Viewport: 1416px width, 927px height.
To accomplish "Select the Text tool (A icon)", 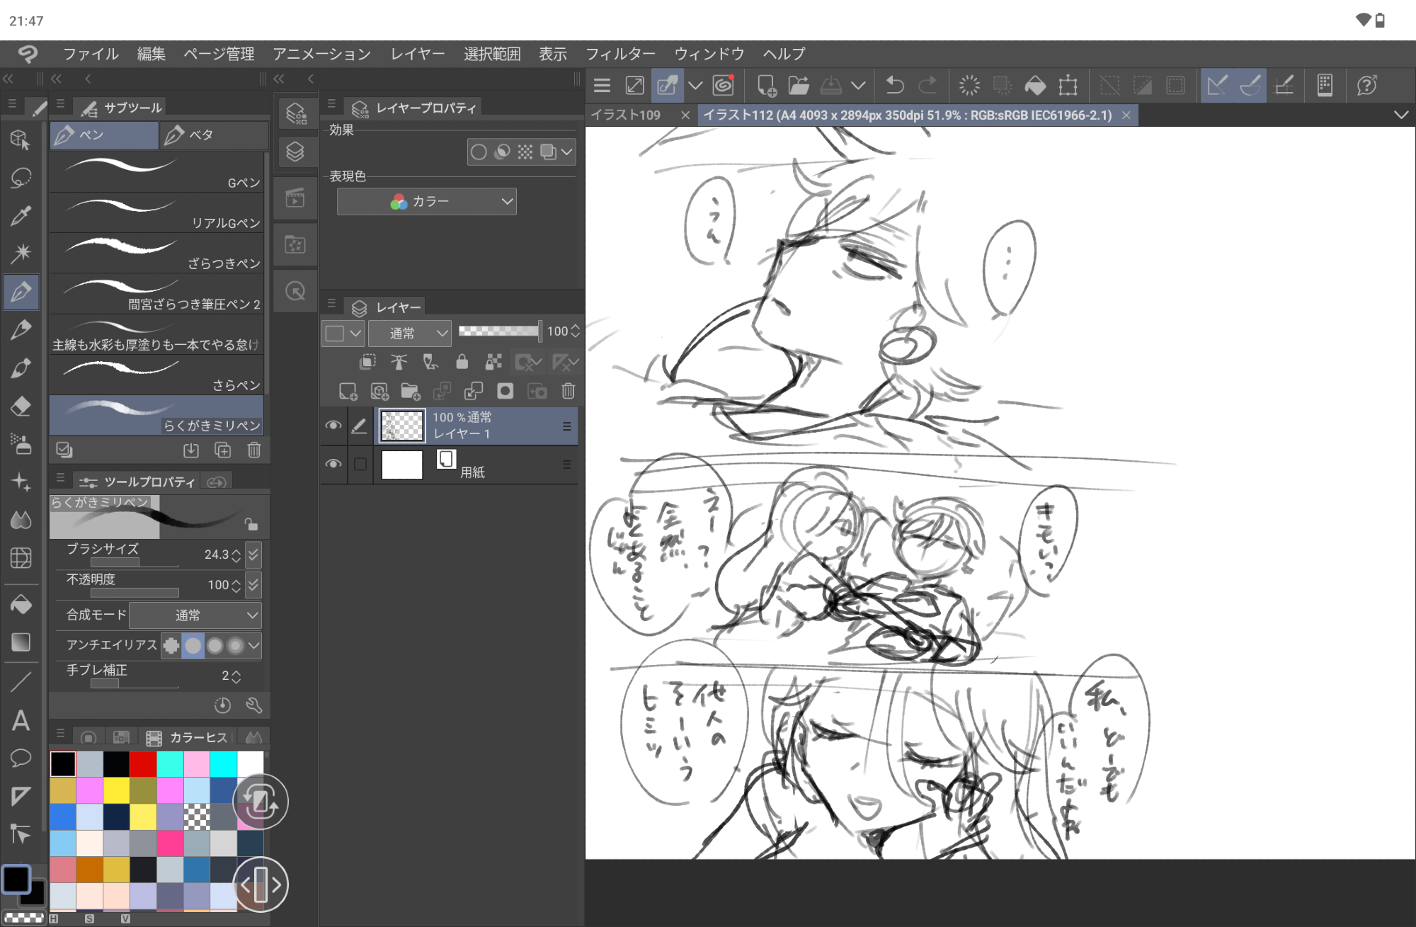I will coord(21,721).
